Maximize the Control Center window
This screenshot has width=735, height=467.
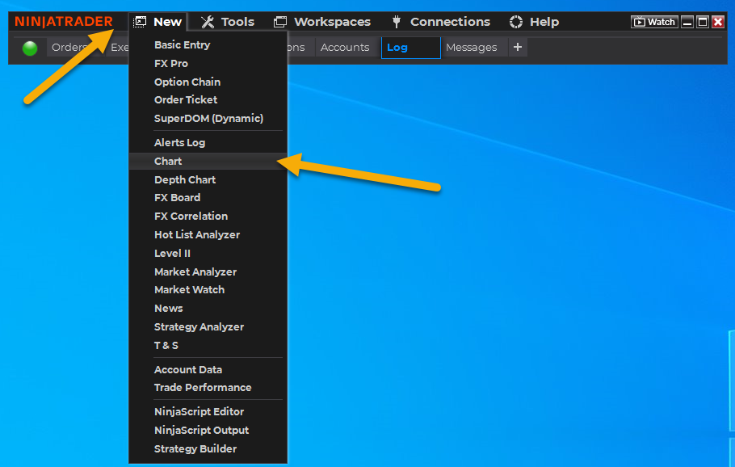(x=703, y=22)
